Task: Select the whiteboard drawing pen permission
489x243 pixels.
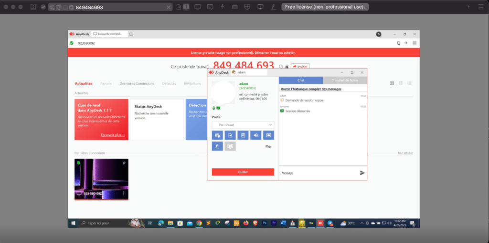Action: (x=217, y=146)
